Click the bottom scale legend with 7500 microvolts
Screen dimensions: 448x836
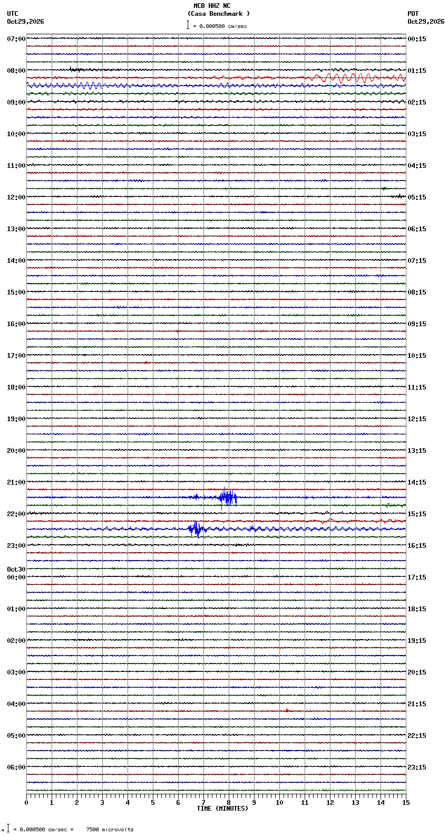[x=69, y=829]
